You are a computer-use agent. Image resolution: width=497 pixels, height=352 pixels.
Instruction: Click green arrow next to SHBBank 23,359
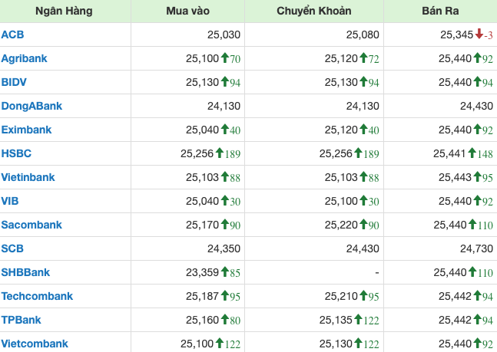[224, 271]
